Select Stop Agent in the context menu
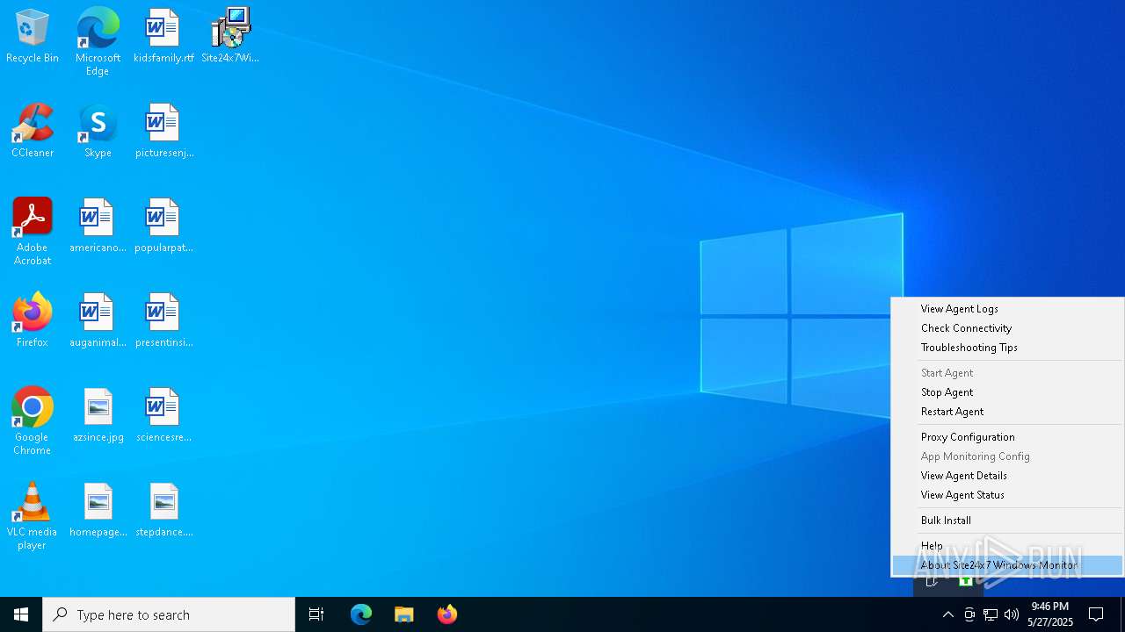The height and width of the screenshot is (632, 1125). click(1007, 392)
